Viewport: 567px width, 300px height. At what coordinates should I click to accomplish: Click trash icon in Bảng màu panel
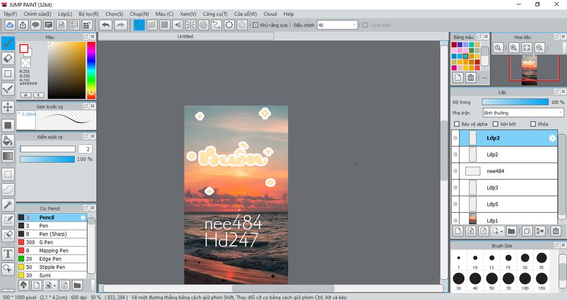click(x=471, y=77)
